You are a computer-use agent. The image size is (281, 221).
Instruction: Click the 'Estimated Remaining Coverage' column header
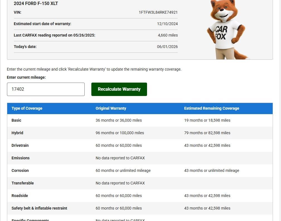click(211, 108)
